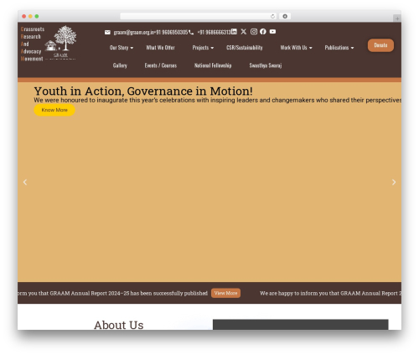Expand the Our Story dropdown menu
The image size is (419, 355).
(x=122, y=48)
